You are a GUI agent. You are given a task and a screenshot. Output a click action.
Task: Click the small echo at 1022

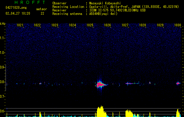click(40, 84)
